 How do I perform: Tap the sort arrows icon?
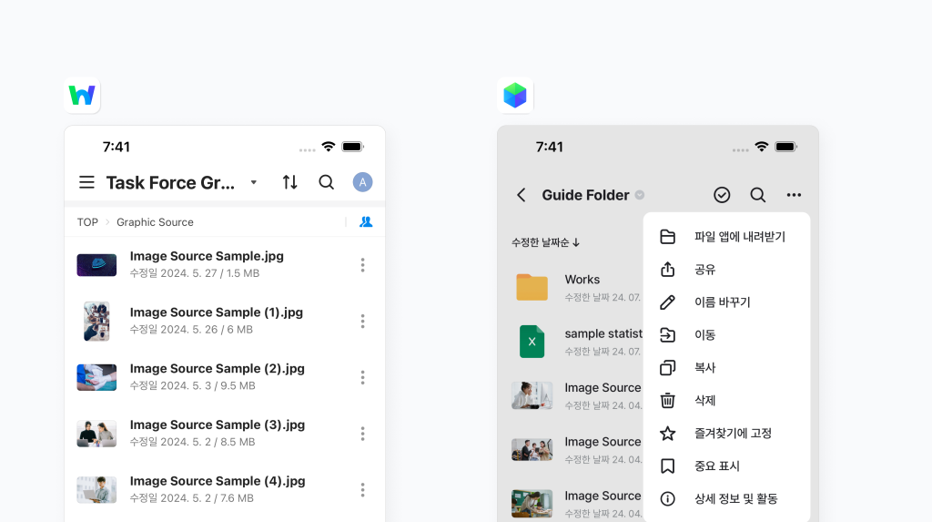click(x=289, y=182)
